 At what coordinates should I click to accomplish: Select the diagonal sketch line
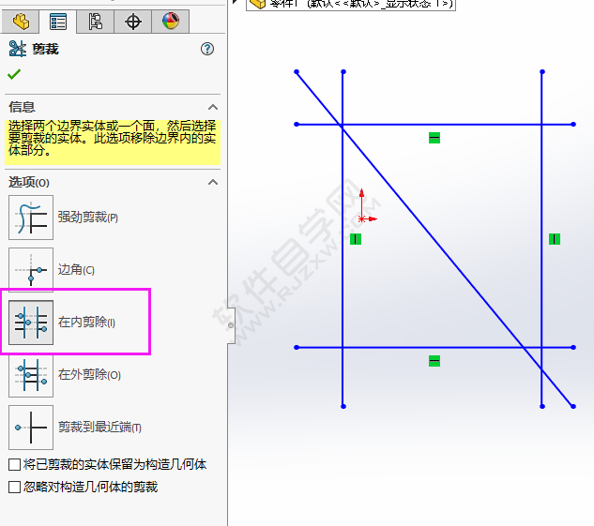434,238
